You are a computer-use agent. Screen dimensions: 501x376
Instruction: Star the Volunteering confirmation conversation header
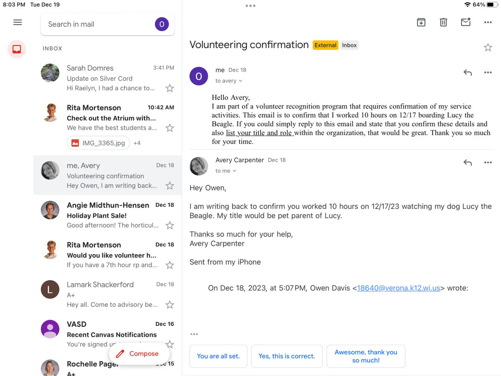click(488, 48)
